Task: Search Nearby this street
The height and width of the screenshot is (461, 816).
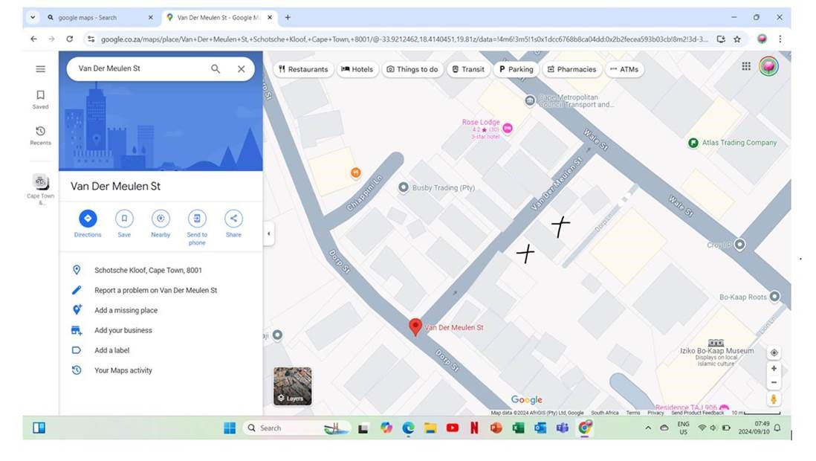Action: coord(161,224)
